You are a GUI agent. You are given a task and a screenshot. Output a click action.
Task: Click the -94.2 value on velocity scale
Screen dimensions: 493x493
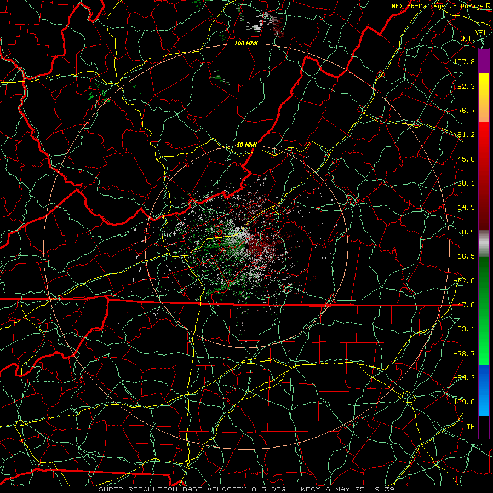pyautogui.click(x=464, y=377)
